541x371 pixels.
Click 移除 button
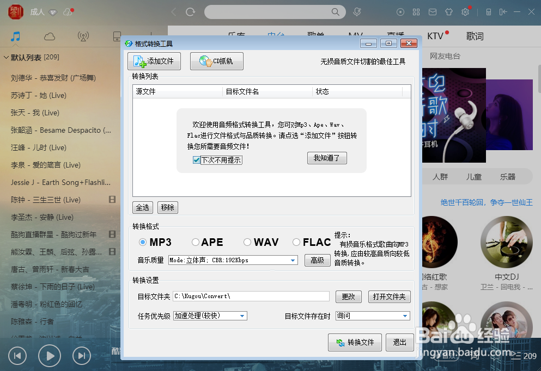point(167,207)
